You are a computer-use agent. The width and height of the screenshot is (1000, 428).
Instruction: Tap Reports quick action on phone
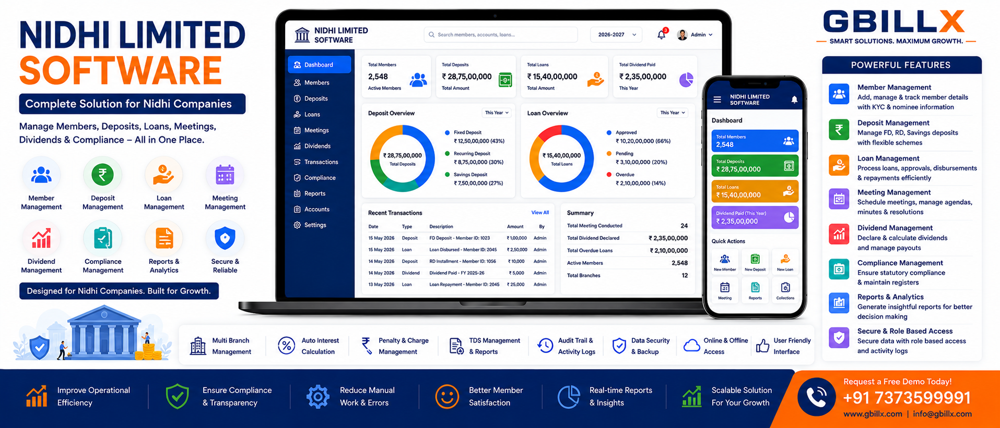[x=755, y=290]
